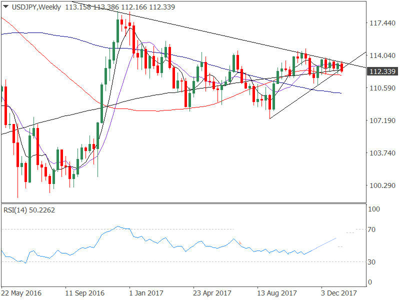Select the current price label 112.339
The height and width of the screenshot is (300, 400).
pyautogui.click(x=382, y=71)
